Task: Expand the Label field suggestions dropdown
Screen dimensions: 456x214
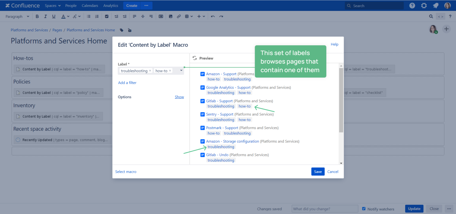Action: click(181, 71)
